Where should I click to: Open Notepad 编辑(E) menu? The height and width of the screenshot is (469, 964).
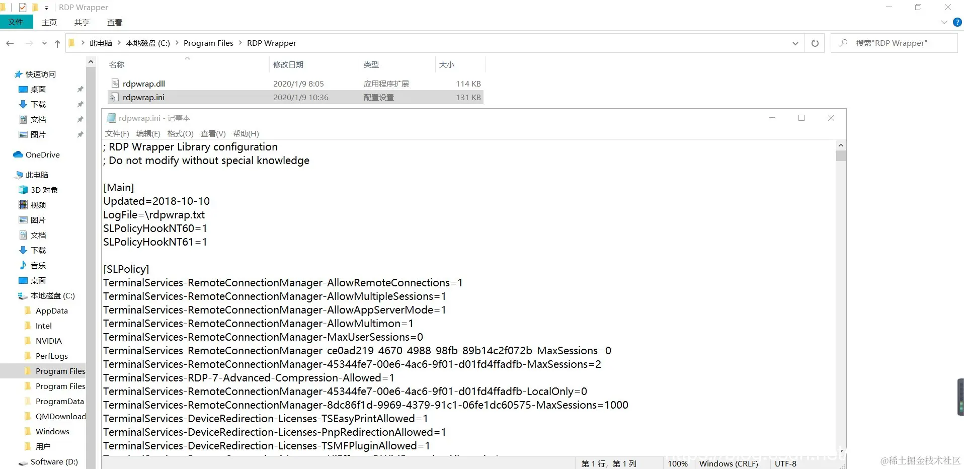(x=148, y=134)
